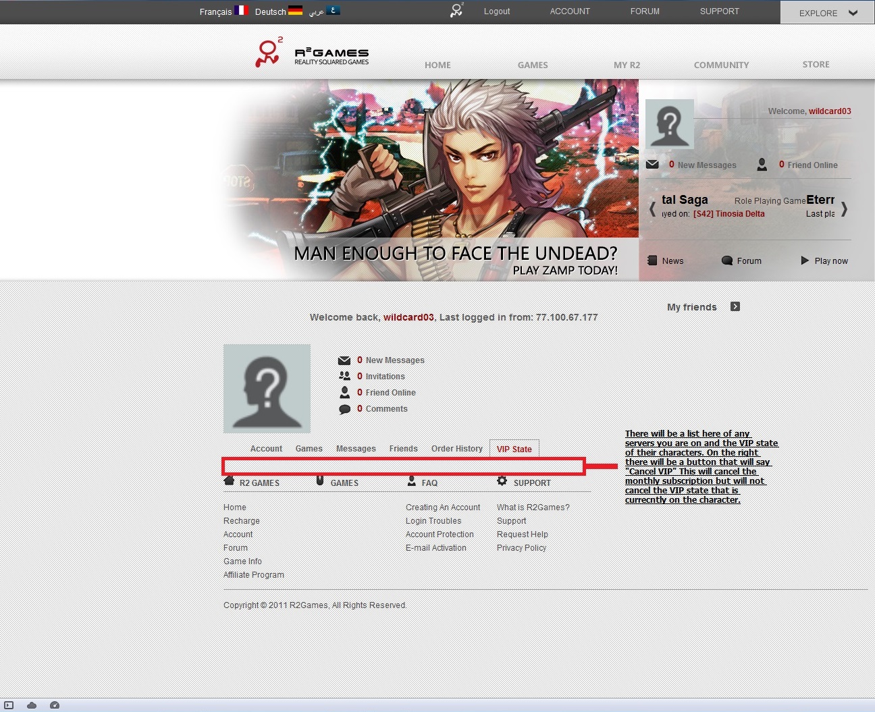Select the Arabic language icon
Image resolution: width=875 pixels, height=712 pixels.
click(x=333, y=10)
